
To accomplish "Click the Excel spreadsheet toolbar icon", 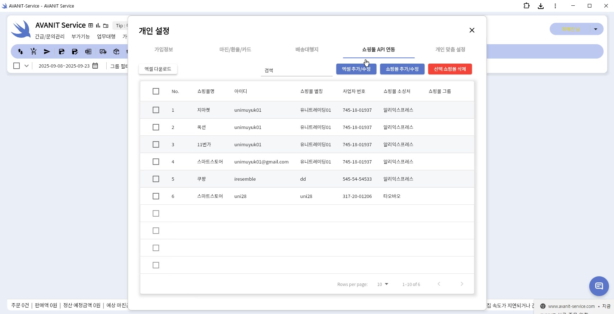I will tap(88, 51).
